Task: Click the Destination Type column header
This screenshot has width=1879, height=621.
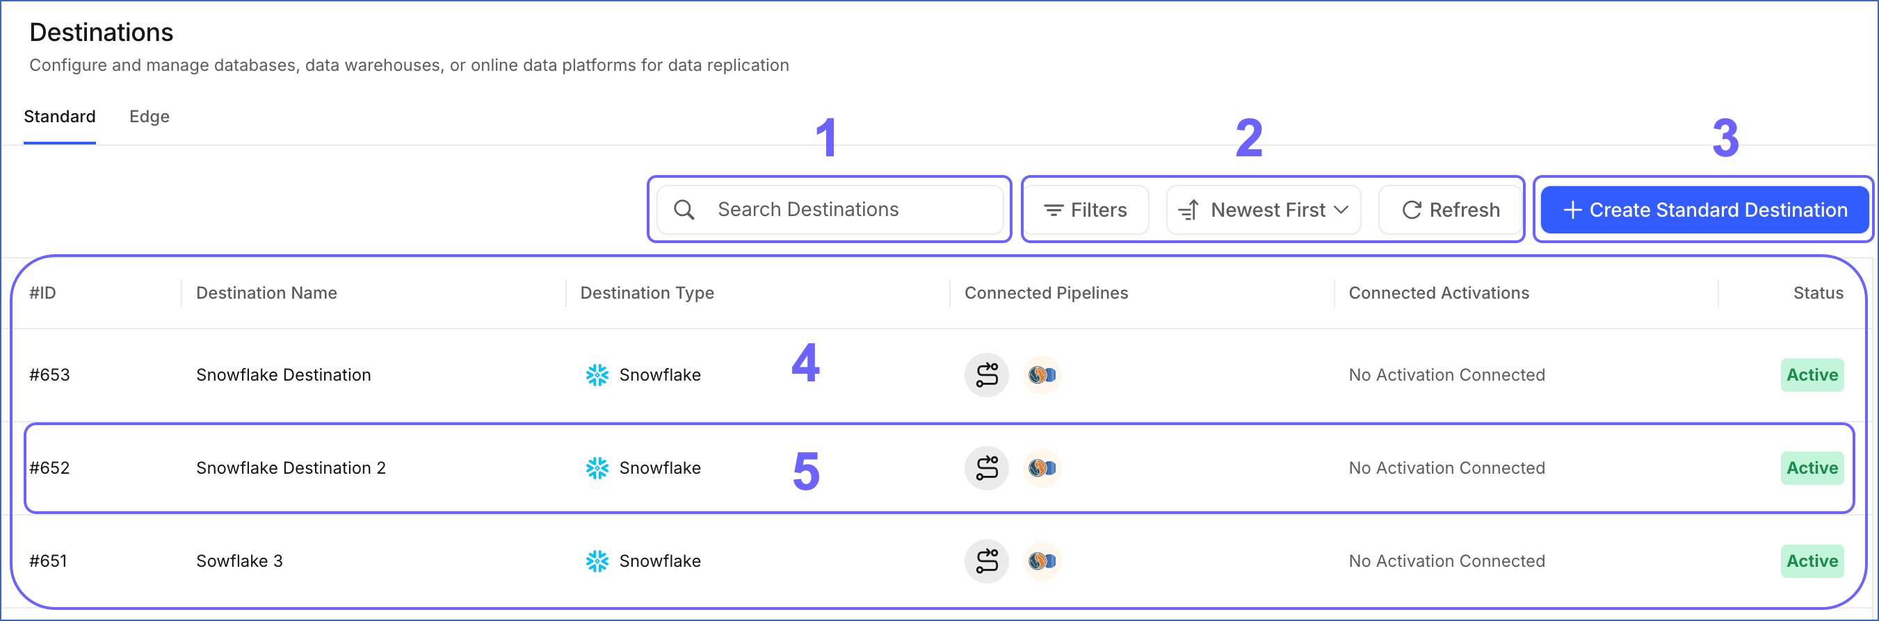Action: [x=647, y=293]
